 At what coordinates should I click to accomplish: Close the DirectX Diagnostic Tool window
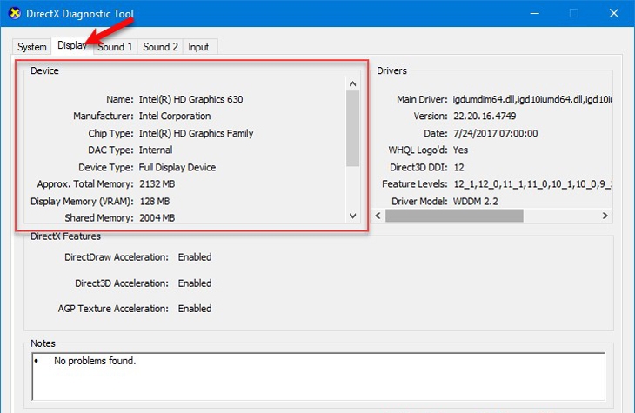pos(614,13)
